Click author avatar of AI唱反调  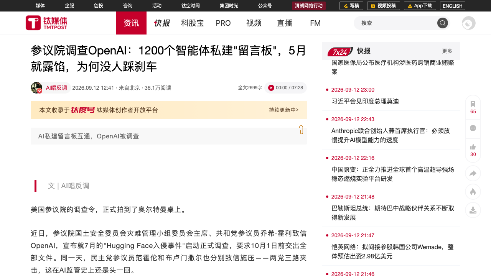tap(36, 88)
